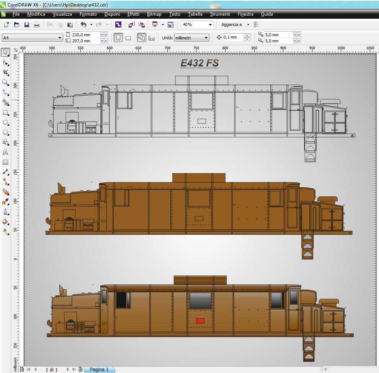379x373 pixels.
Task: Switch to the Pagina 1 tab
Action: 99,370
